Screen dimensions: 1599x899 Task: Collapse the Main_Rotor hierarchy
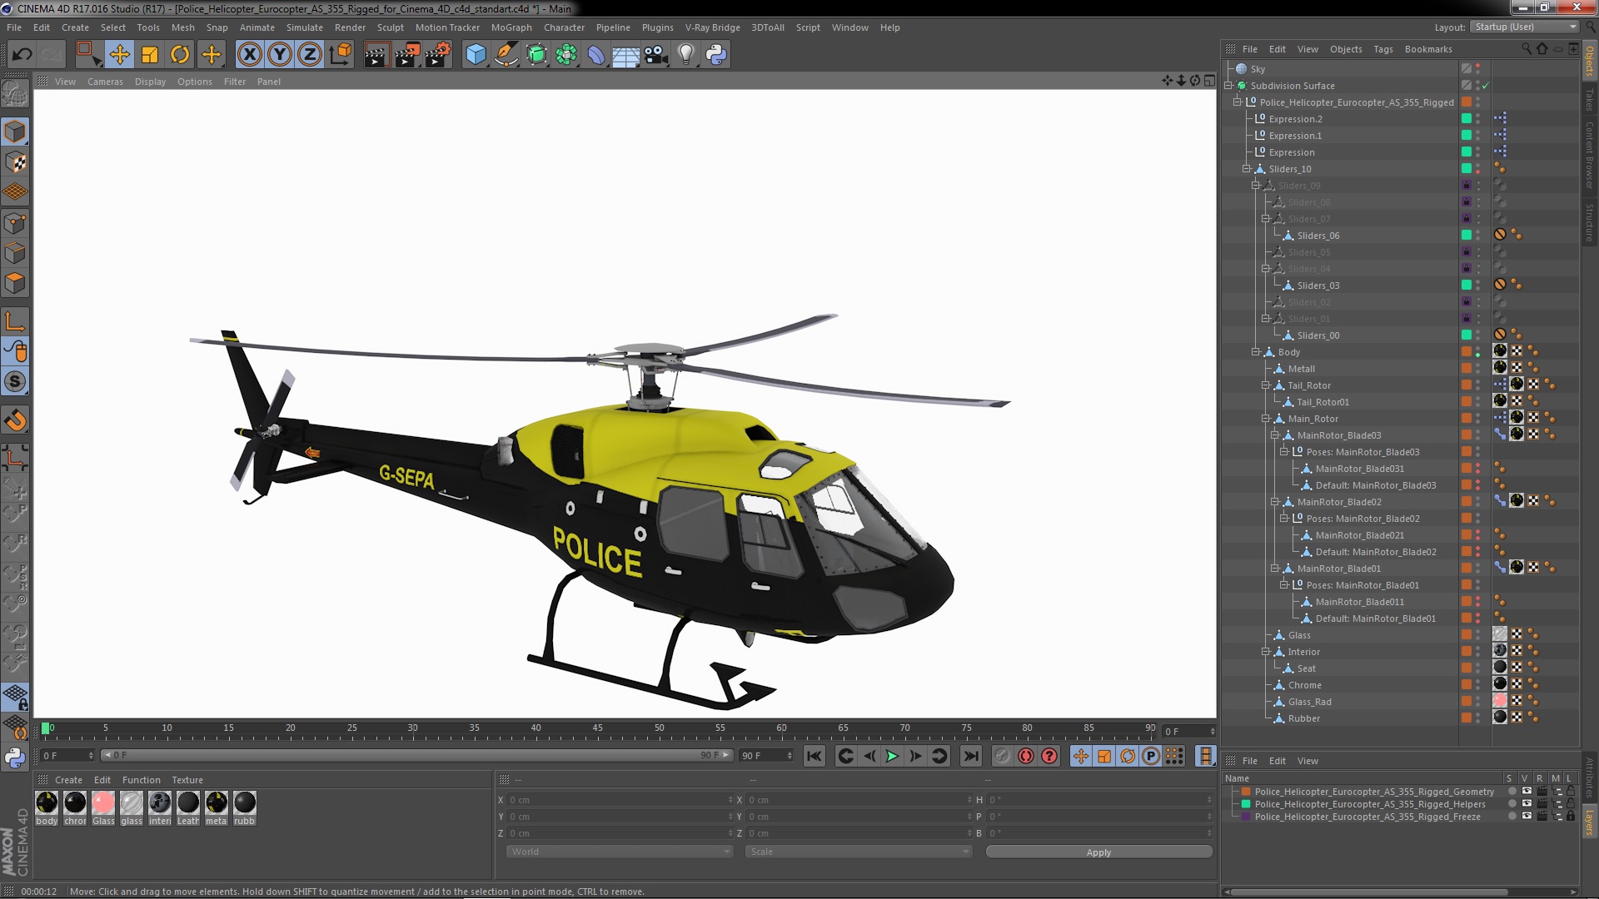pos(1265,419)
